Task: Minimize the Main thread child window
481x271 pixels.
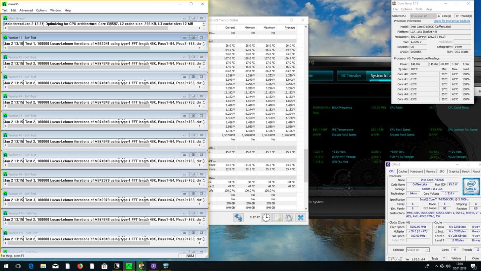Action: [184, 18]
